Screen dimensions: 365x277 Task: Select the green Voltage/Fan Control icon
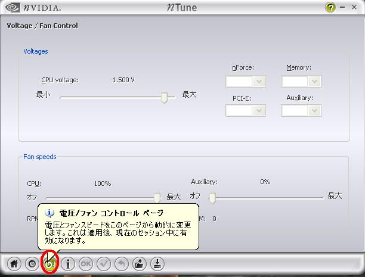50,264
